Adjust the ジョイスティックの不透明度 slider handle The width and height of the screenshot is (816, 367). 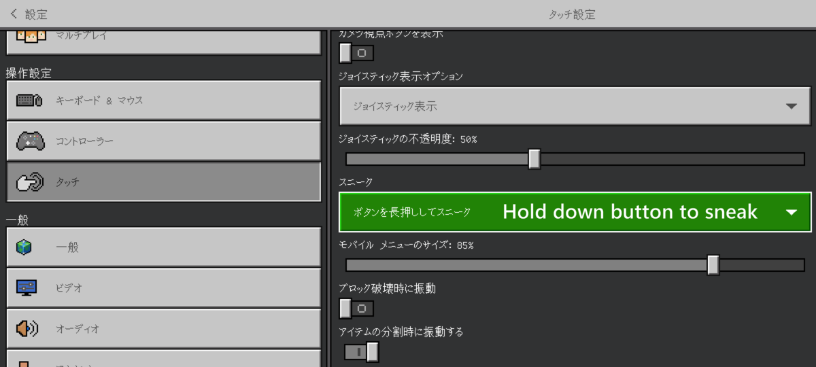tap(534, 159)
